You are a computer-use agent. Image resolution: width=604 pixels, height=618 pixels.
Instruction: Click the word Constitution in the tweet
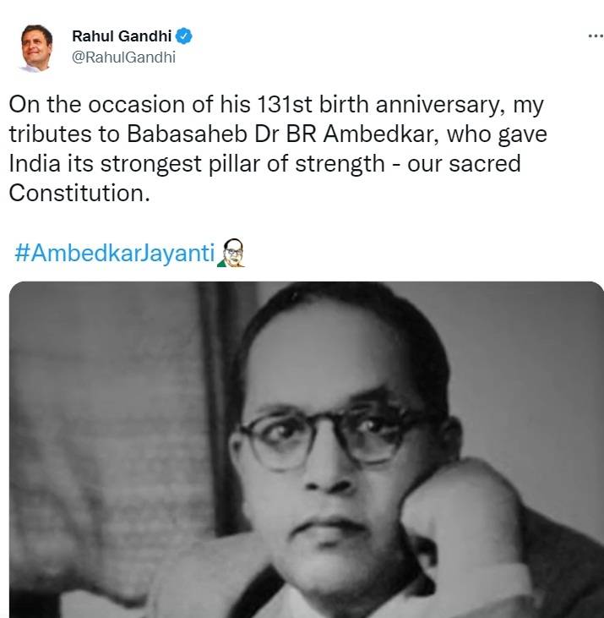pos(79,193)
